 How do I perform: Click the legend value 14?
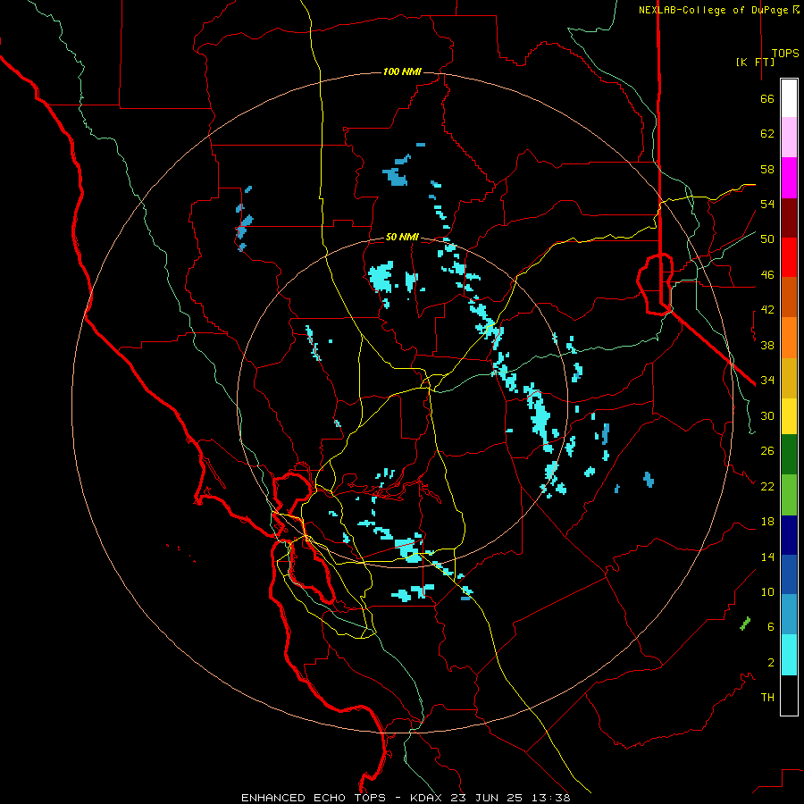pos(767,557)
